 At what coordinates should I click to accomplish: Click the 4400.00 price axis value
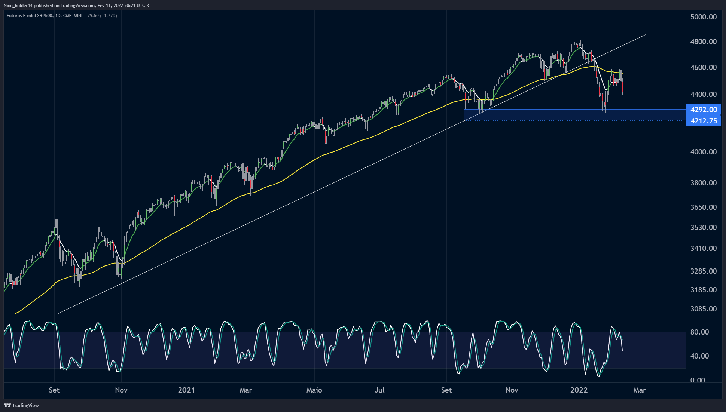point(704,94)
